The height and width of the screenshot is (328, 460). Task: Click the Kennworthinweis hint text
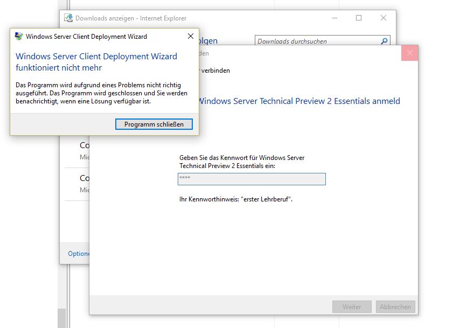point(236,199)
